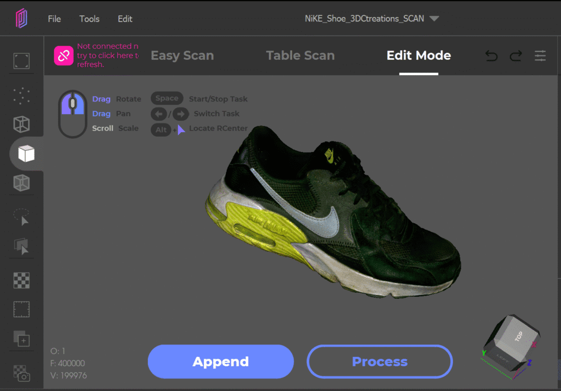Click the texture capture camera icon
This screenshot has width=561, height=391.
pos(21,373)
